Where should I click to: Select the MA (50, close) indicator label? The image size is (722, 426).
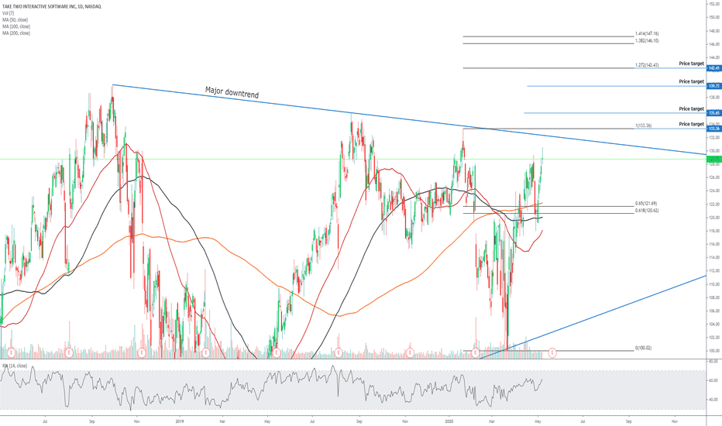click(15, 20)
